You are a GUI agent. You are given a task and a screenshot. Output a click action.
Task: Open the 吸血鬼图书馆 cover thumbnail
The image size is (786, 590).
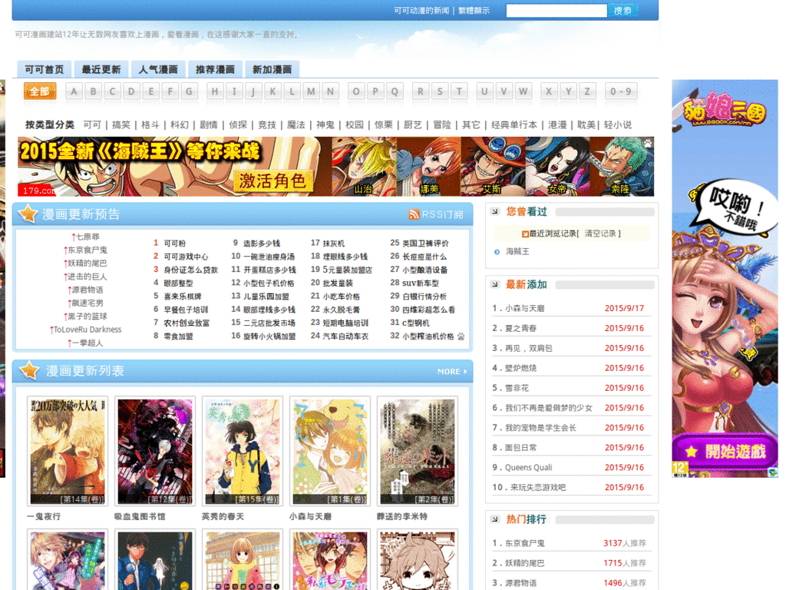155,451
